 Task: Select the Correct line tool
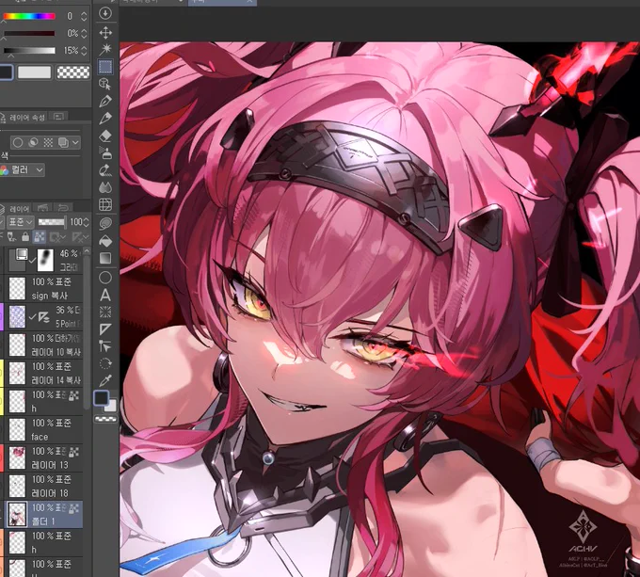click(105, 346)
